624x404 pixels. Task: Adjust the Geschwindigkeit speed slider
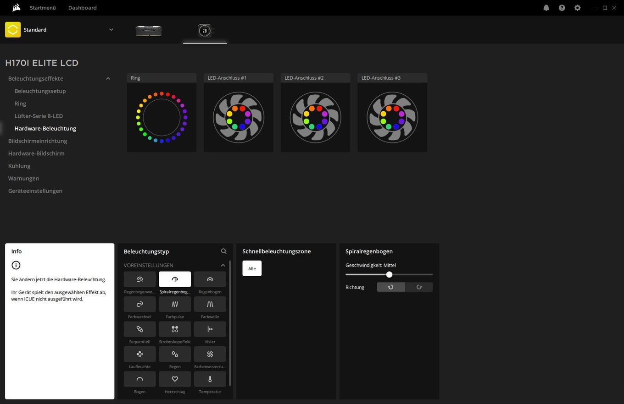pyautogui.click(x=389, y=274)
